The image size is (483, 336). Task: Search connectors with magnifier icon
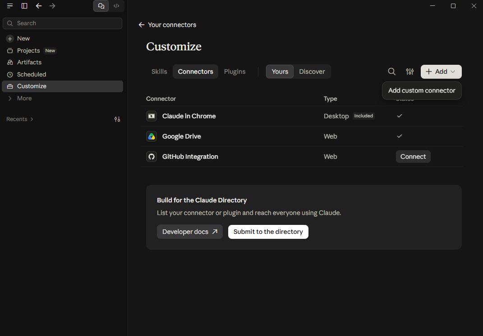pos(391,72)
